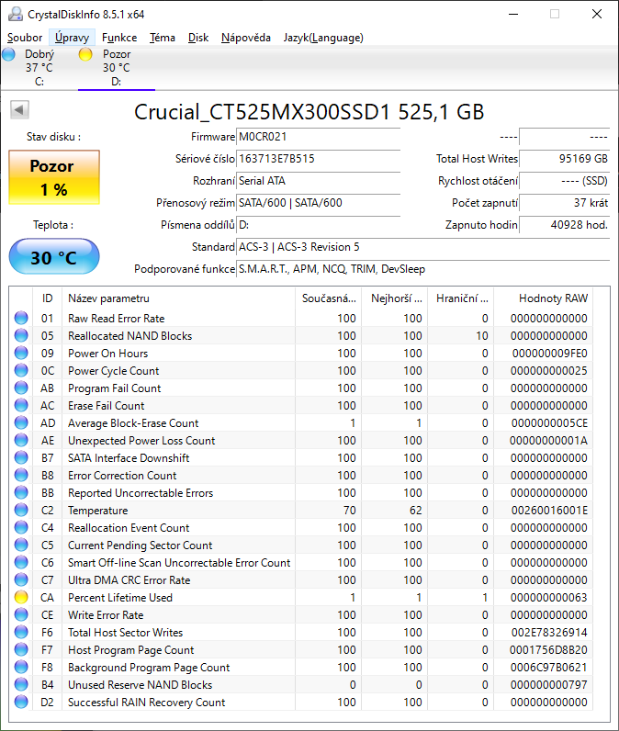619x731 pixels.
Task: Click the Hodnoty RAW column header
Action: (544, 298)
